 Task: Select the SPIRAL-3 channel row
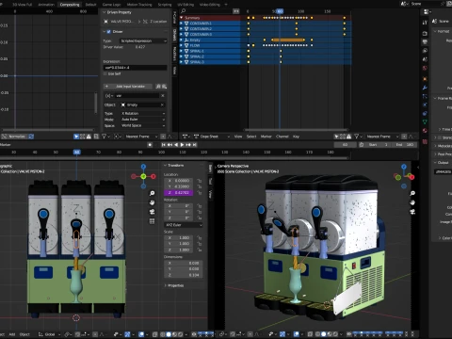tap(211, 62)
